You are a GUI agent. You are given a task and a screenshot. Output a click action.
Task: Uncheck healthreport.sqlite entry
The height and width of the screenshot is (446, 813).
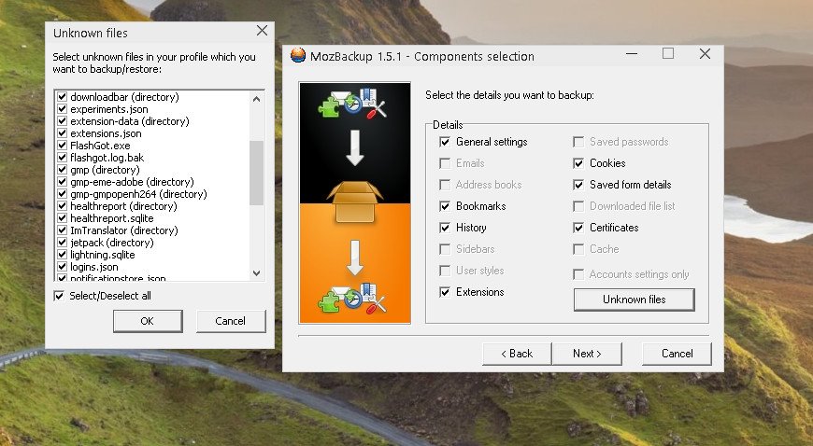63,218
